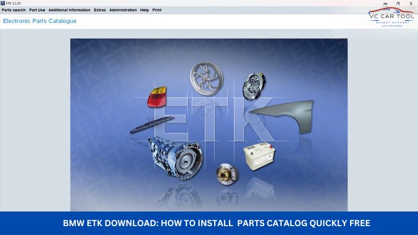Screen dimensions: 418x235
Task: Maximize the ETK window
Action: point(398,4)
